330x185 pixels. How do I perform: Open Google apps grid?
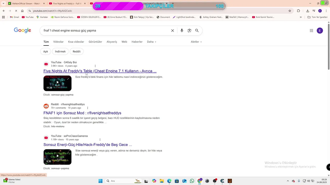[311, 31]
